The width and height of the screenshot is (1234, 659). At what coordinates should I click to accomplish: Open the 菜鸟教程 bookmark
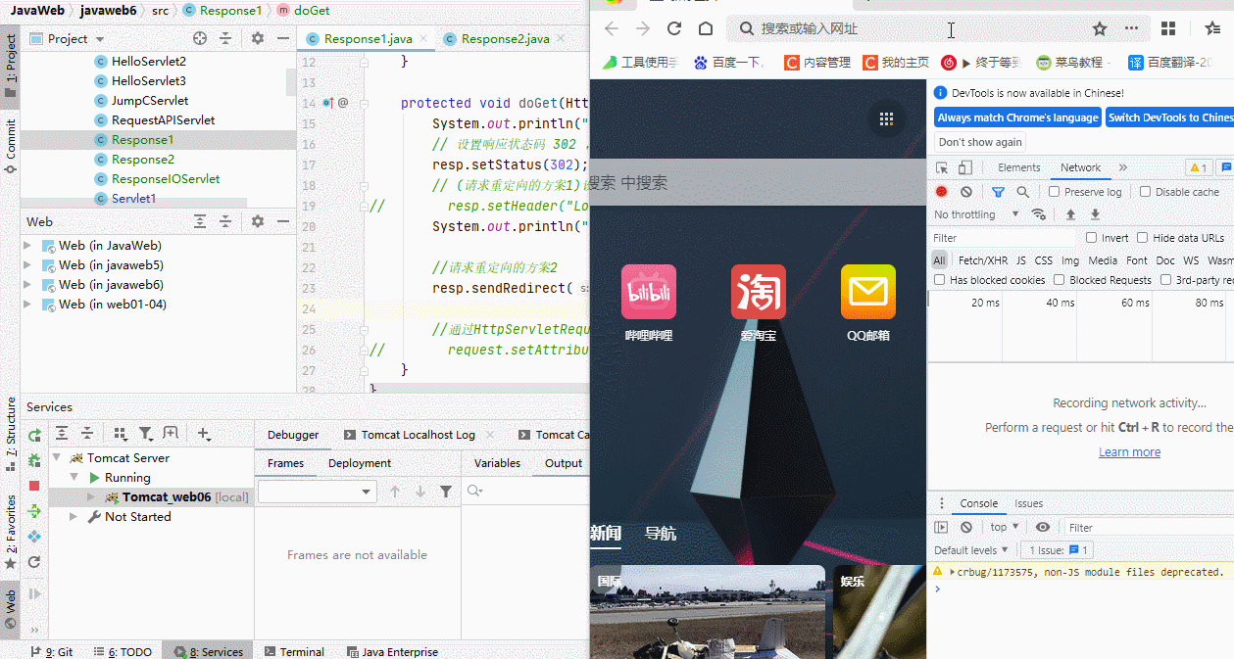click(x=1069, y=62)
